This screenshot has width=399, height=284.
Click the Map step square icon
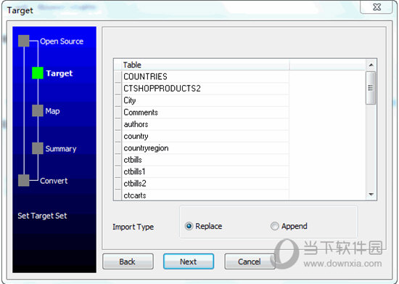38,110
